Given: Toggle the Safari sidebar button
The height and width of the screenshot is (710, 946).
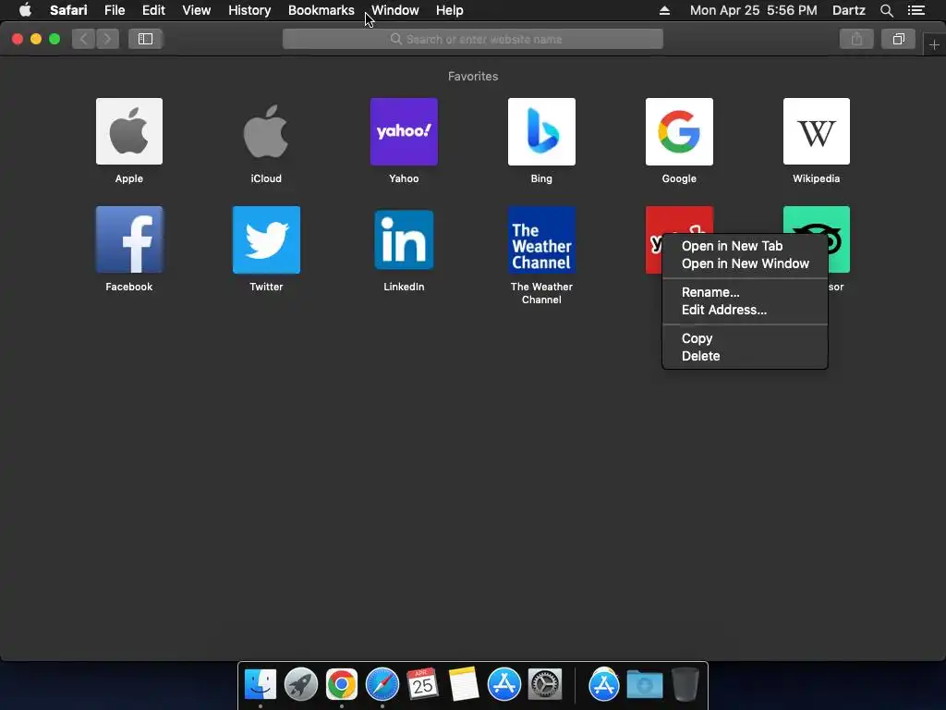Looking at the screenshot, I should pyautogui.click(x=145, y=39).
